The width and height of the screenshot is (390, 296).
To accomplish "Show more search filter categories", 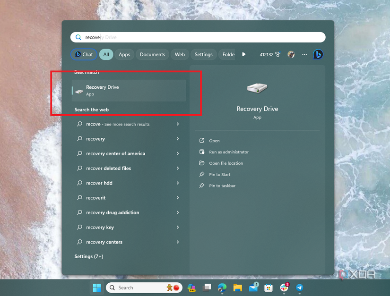I will pyautogui.click(x=243, y=54).
